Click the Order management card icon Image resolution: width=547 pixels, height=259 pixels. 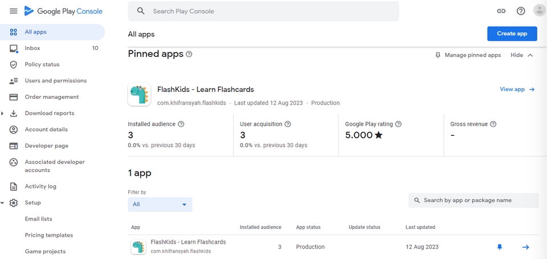pos(14,97)
